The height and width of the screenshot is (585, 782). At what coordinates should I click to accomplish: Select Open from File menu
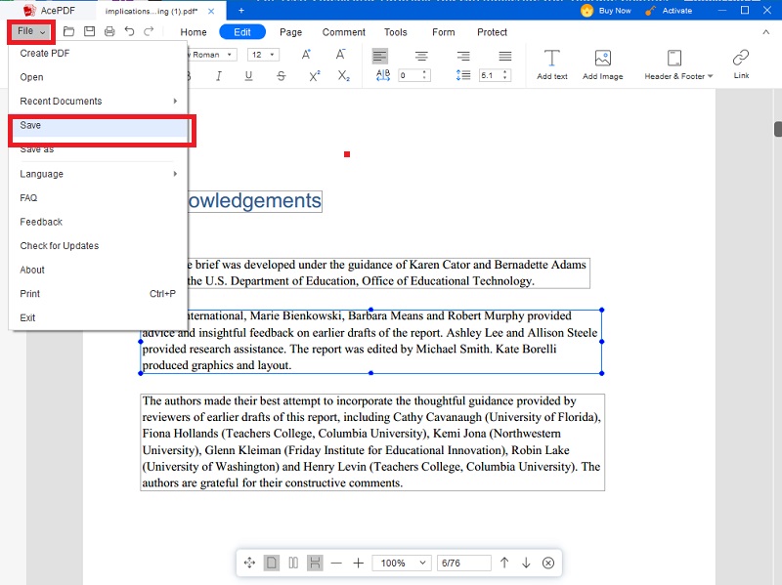pos(99,77)
